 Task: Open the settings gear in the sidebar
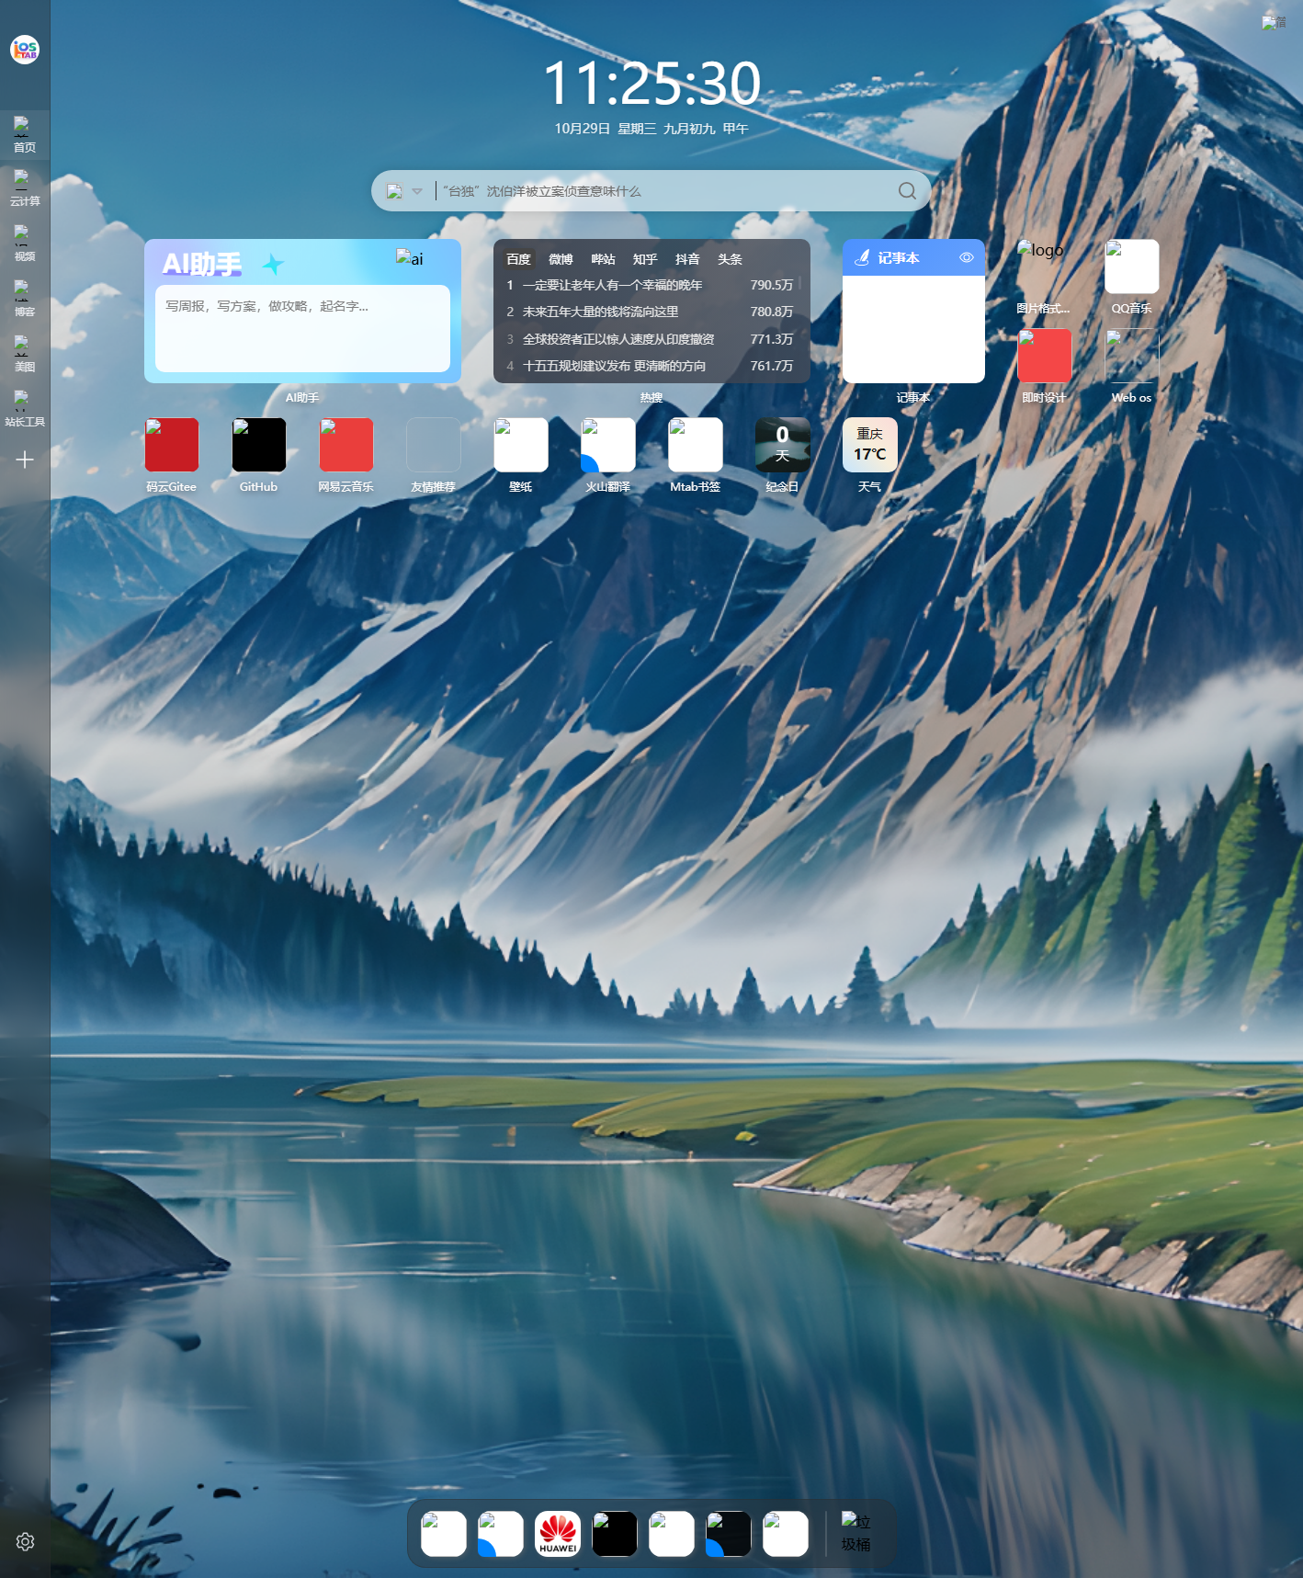pos(25,1541)
